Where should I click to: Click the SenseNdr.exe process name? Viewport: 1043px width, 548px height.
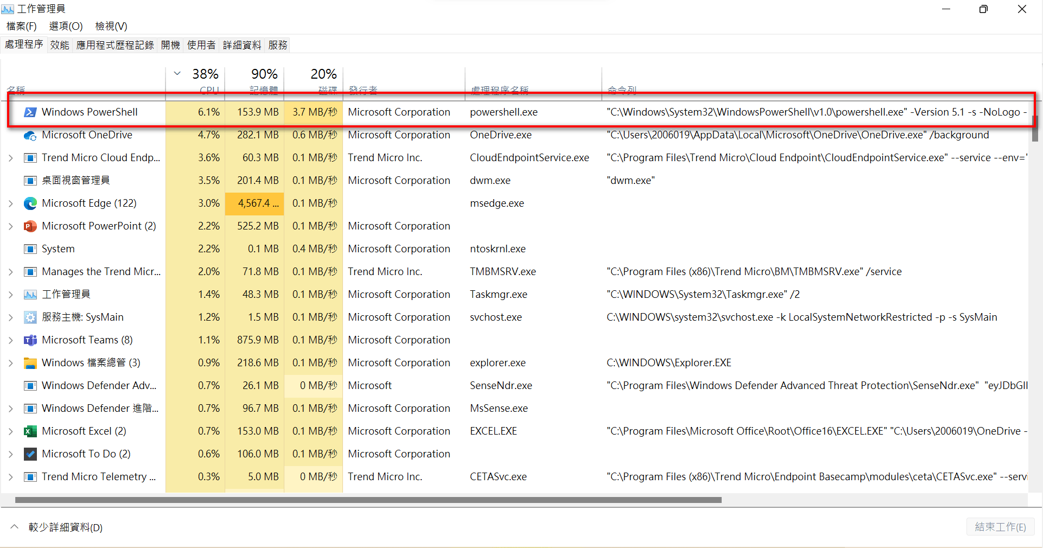[501, 386]
